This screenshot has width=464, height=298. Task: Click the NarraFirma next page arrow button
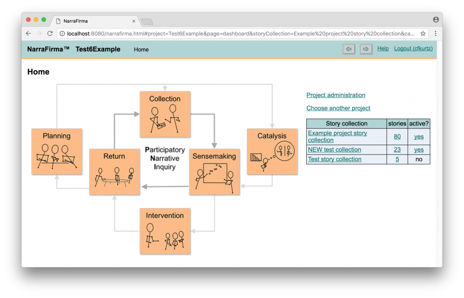pos(366,49)
